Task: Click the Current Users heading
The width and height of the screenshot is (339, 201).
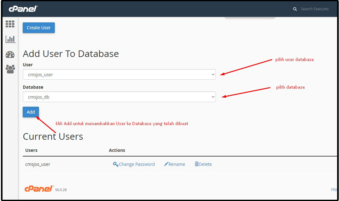Action: [x=53, y=136]
